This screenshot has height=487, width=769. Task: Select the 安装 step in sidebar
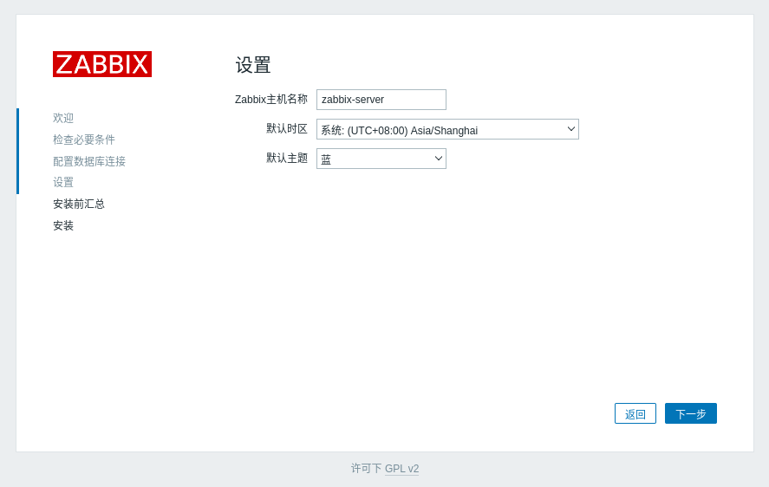coord(63,225)
